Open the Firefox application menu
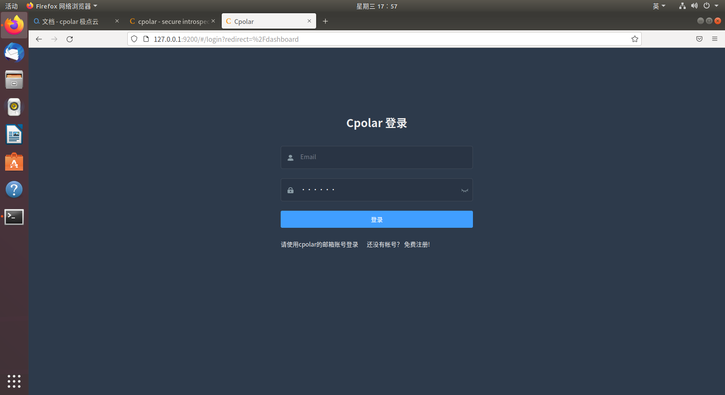 715,39
